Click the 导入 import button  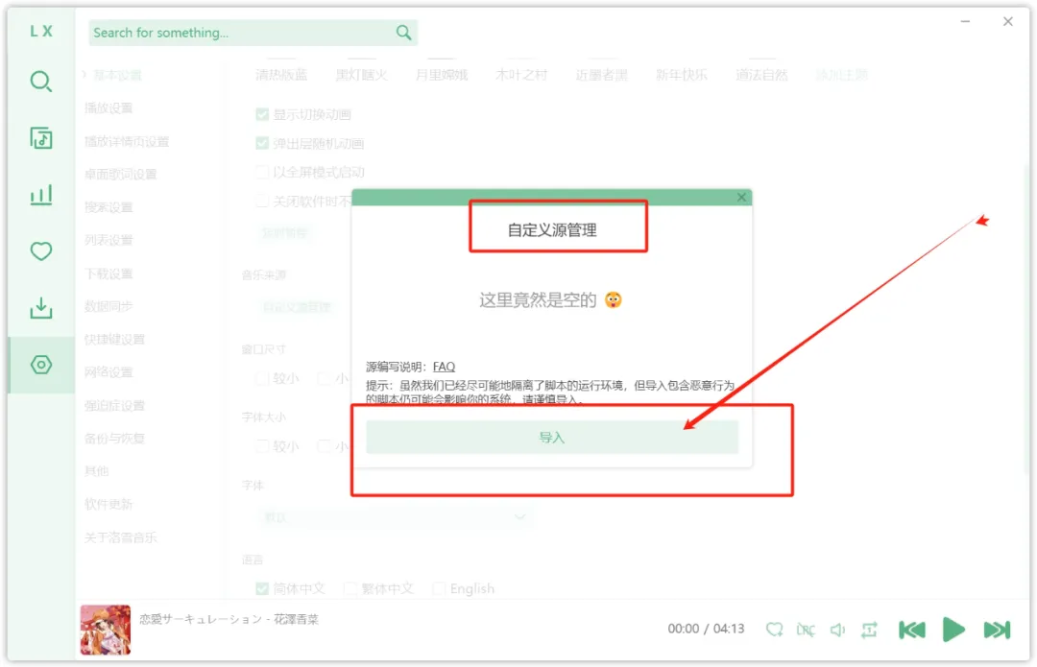(x=552, y=437)
